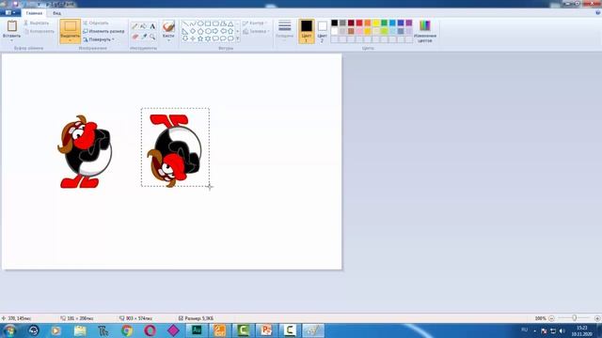Switch to the Home ribbon tab
Screen dimensions: 602x338
coord(34,13)
